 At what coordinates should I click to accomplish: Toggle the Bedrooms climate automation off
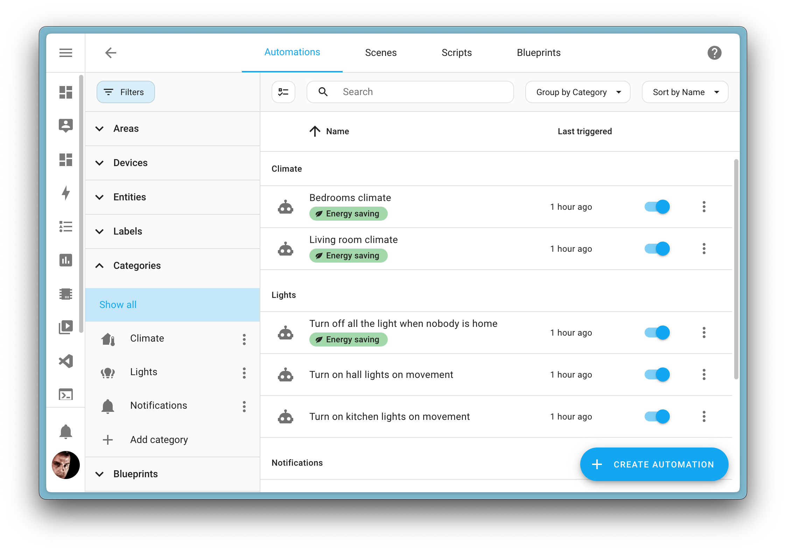point(656,207)
